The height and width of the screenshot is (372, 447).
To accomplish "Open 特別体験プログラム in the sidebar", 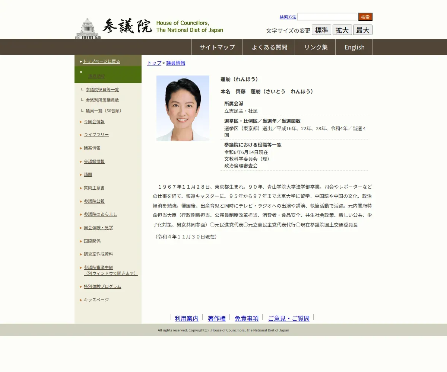I will tap(102, 286).
